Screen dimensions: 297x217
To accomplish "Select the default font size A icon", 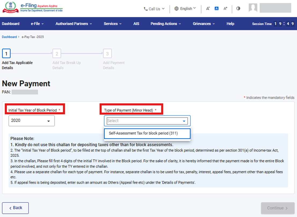I will tap(217, 9).
